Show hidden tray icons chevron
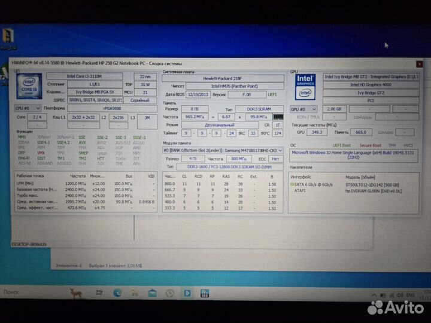 tap(374, 295)
